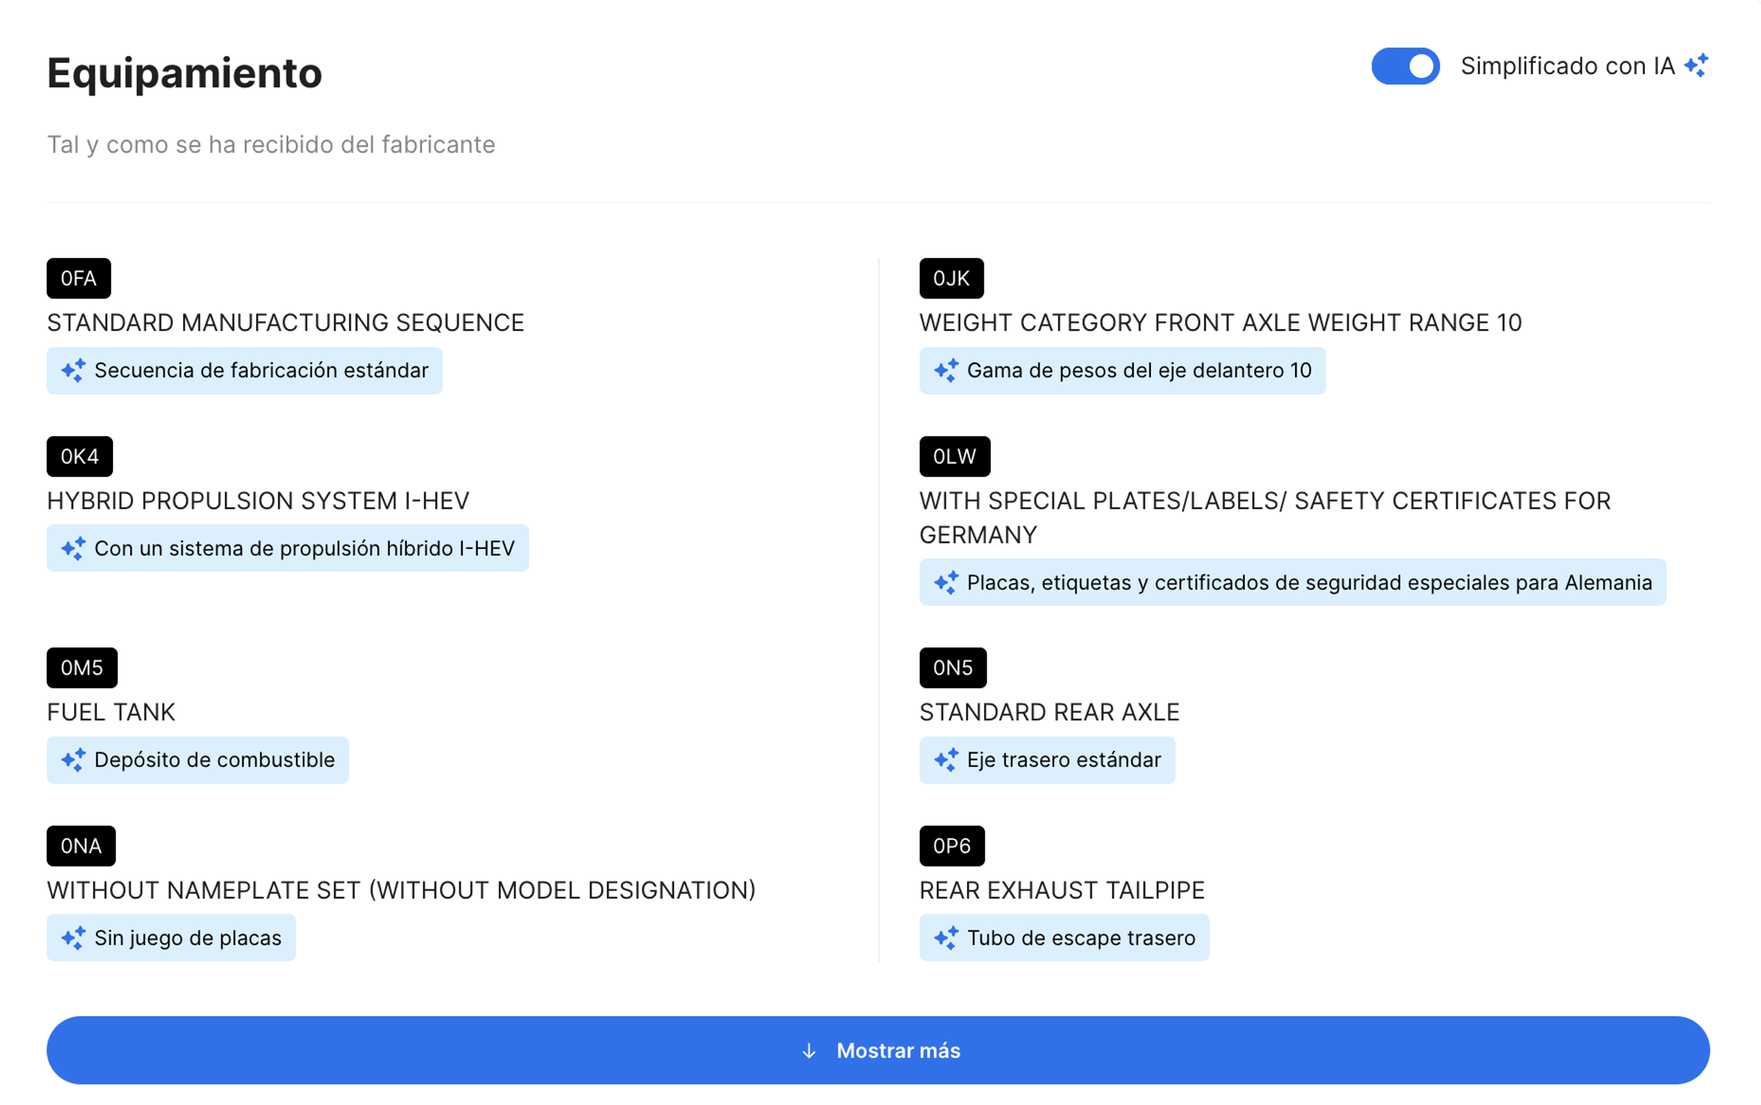Click sparkle icon beside Gama de pesos
The image size is (1761, 1105).
(946, 370)
